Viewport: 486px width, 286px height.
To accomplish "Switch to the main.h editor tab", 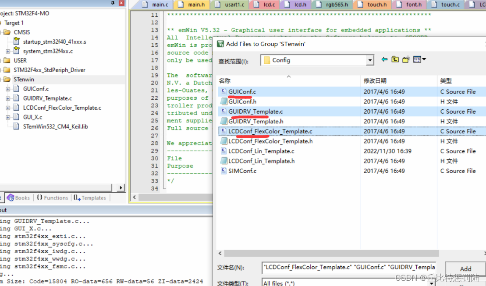I will click(x=192, y=4).
